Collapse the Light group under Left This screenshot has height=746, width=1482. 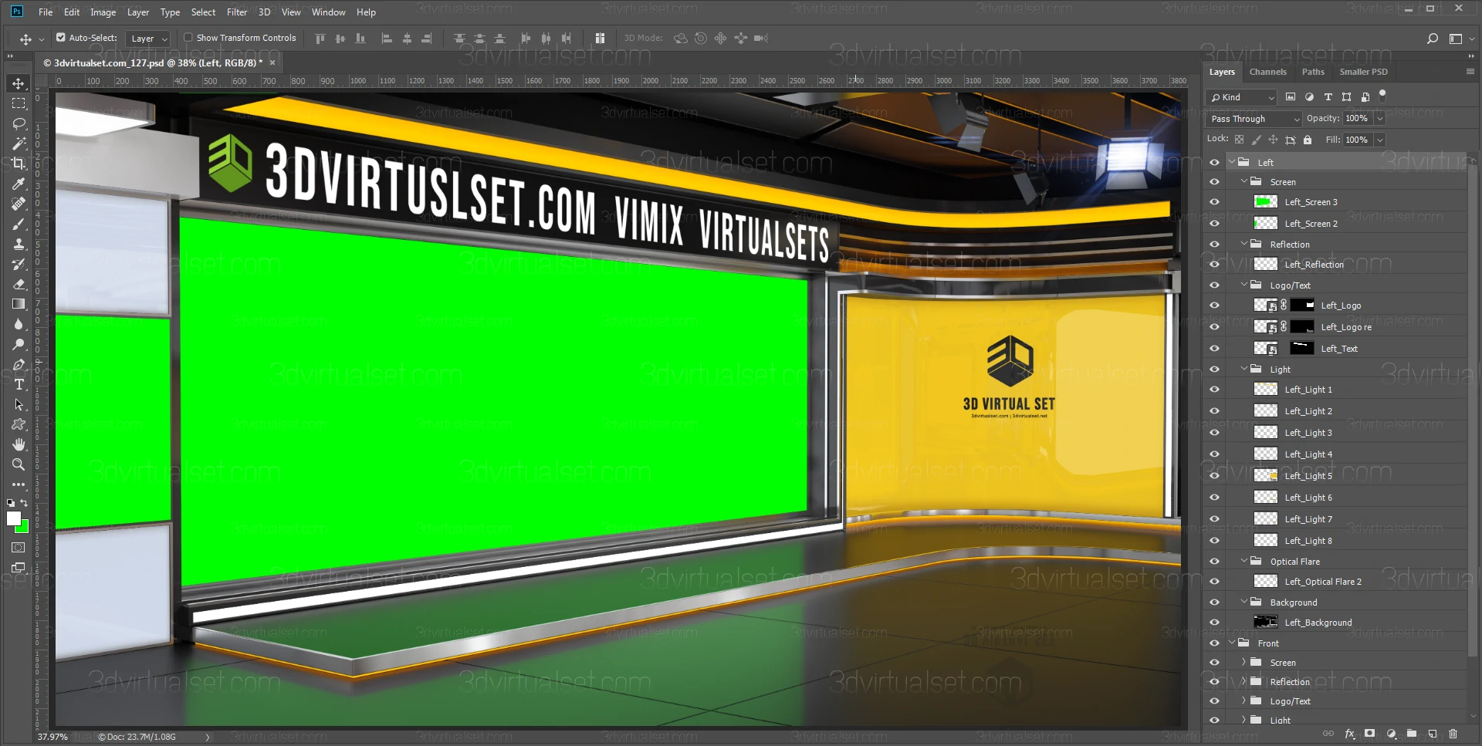(1244, 369)
